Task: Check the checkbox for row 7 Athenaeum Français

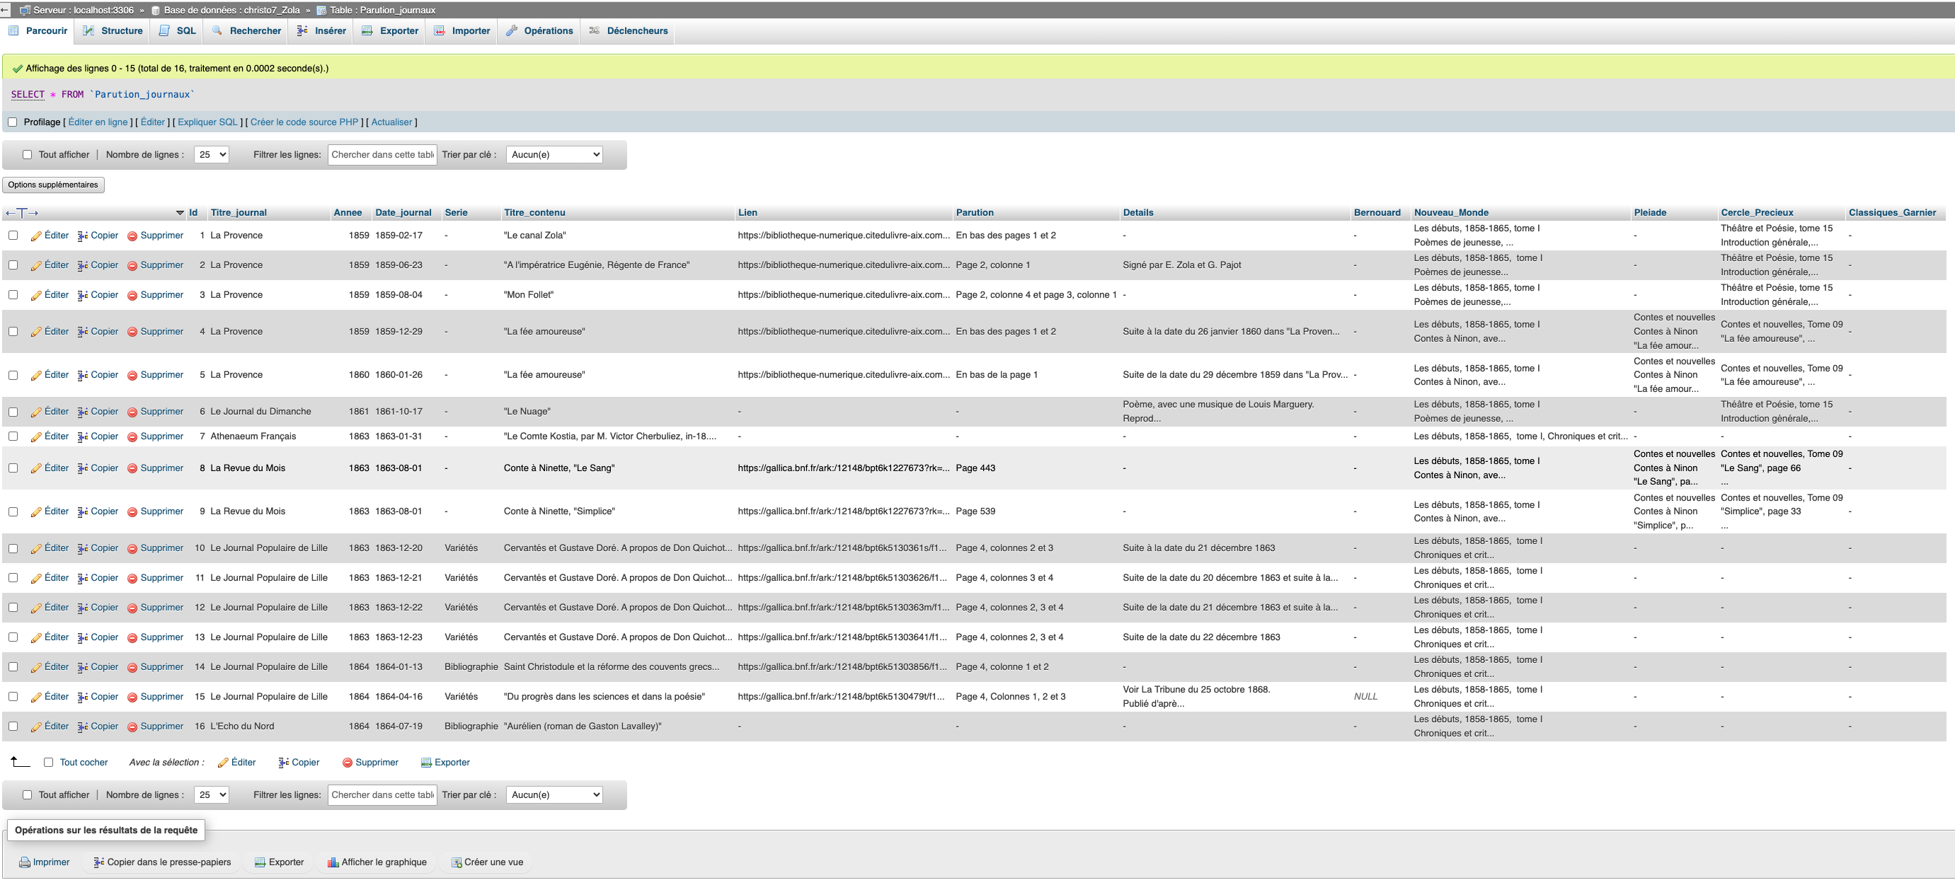Action: click(13, 436)
